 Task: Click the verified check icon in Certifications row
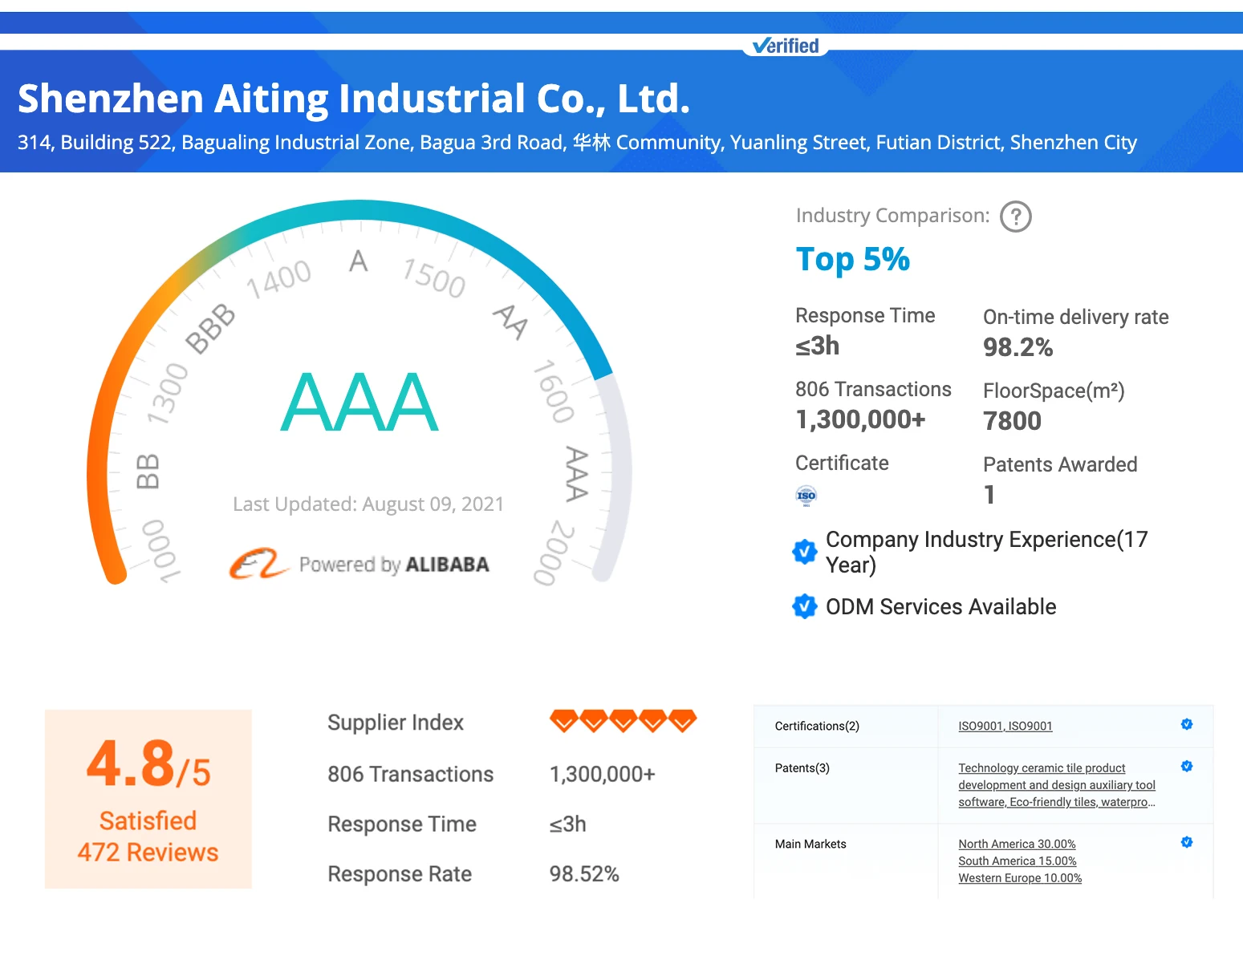click(1187, 724)
